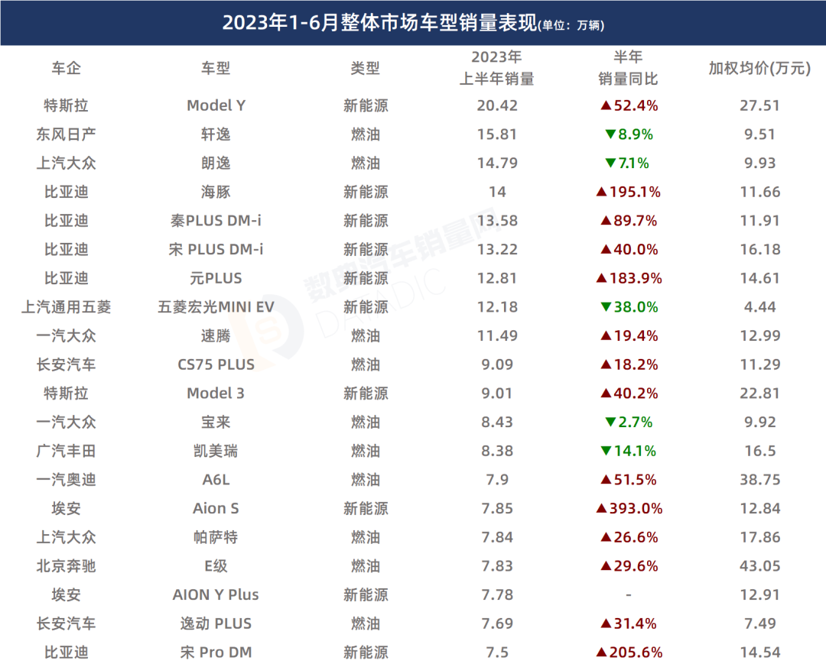This screenshot has height=667, width=826.
Task: Expand the 半年销量同比 column header
Action: tap(627, 67)
